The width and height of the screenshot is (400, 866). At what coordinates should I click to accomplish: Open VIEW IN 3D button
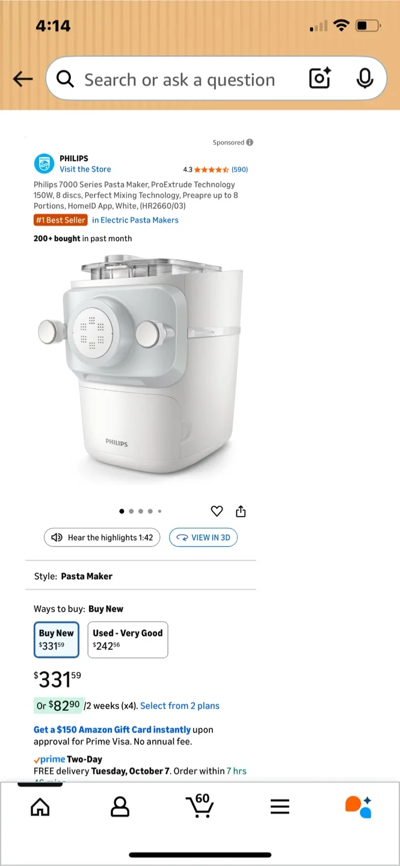point(203,538)
